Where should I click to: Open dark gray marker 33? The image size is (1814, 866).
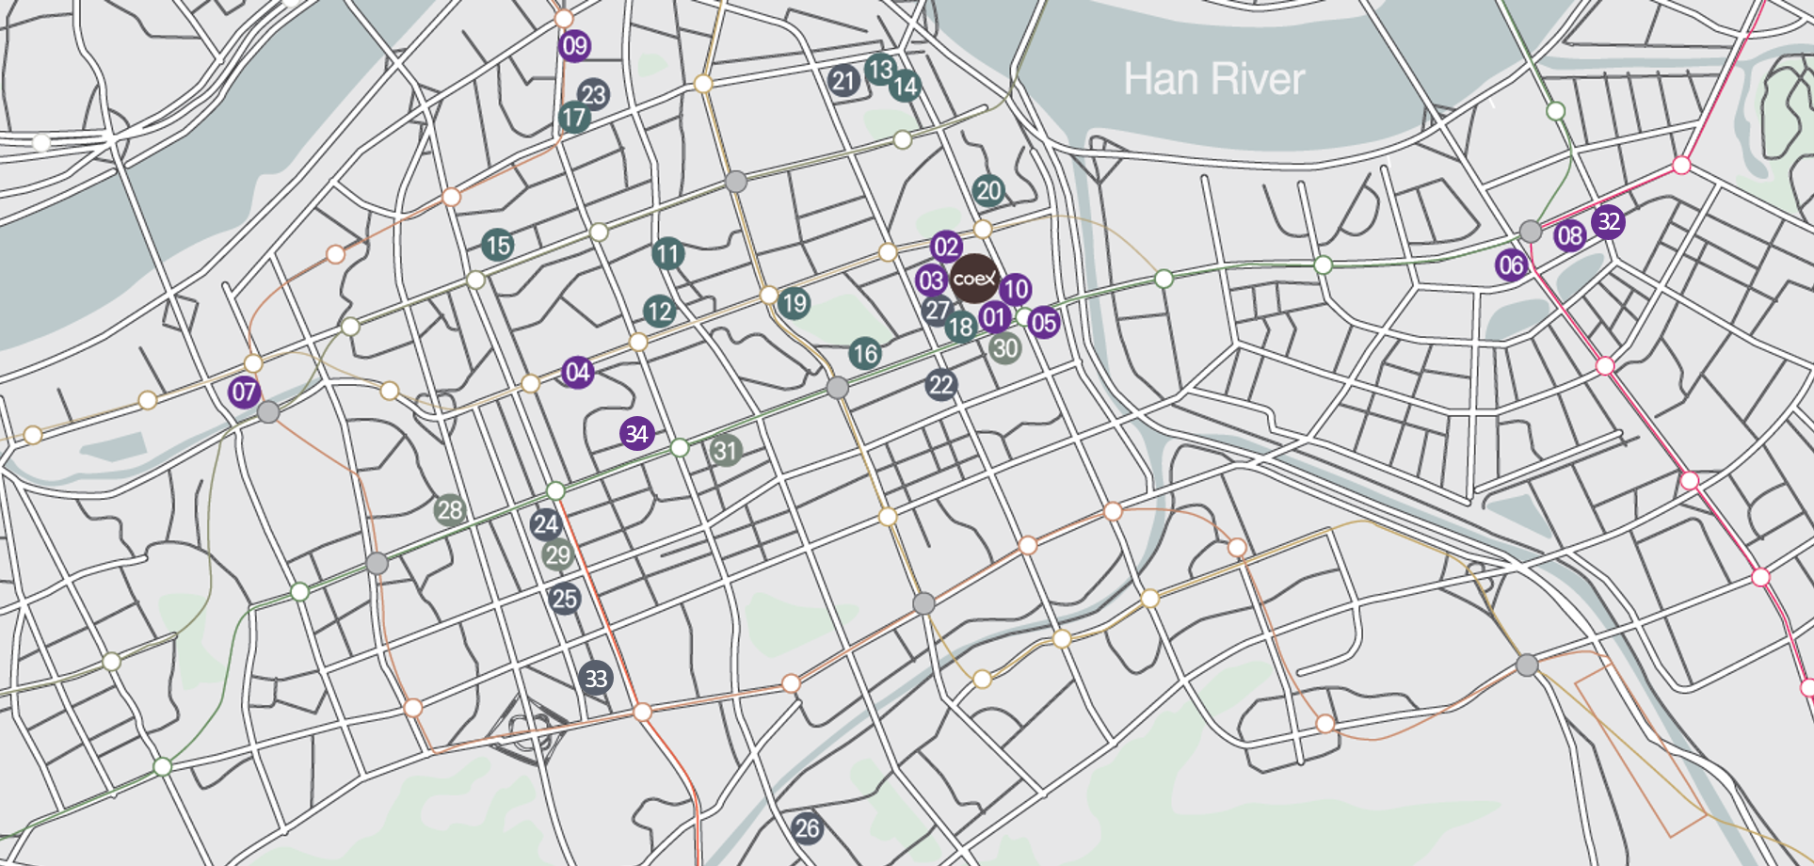596,679
